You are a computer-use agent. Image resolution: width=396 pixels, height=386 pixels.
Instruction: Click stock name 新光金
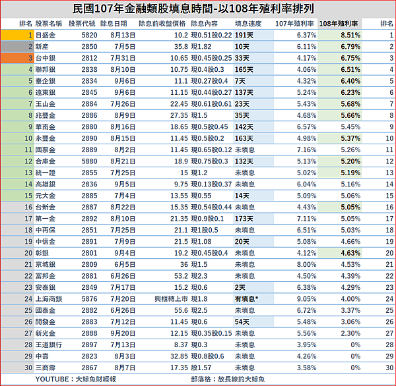point(45,333)
